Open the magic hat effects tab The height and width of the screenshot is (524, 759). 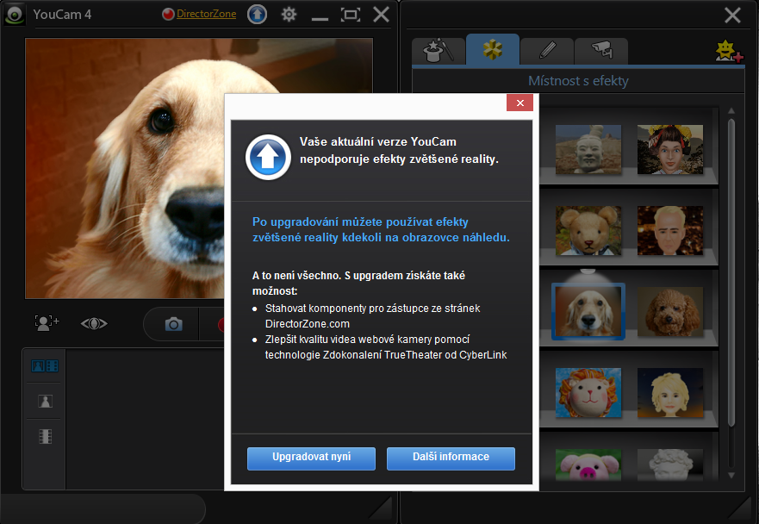tap(438, 51)
